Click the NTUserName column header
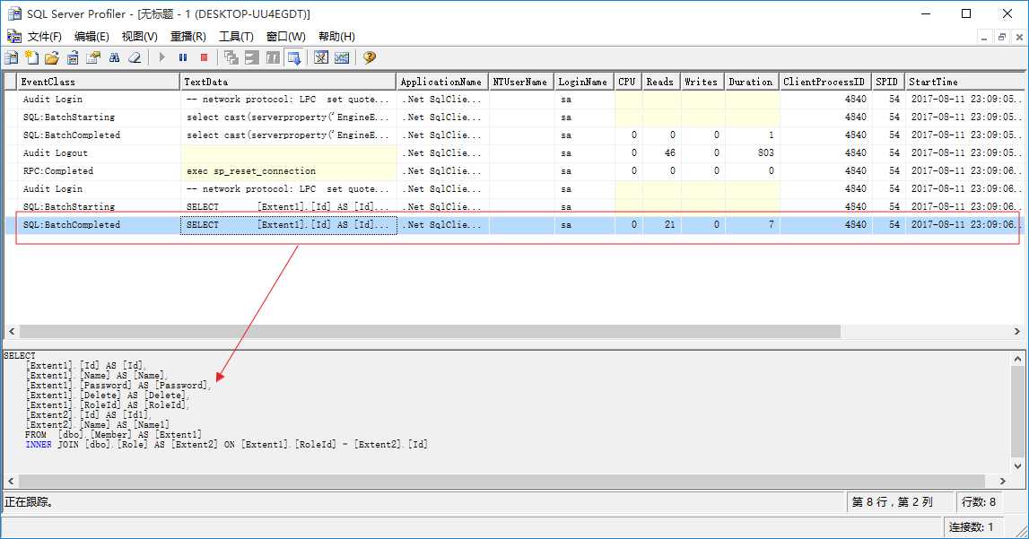Image resolution: width=1029 pixels, height=539 pixels. (x=521, y=82)
